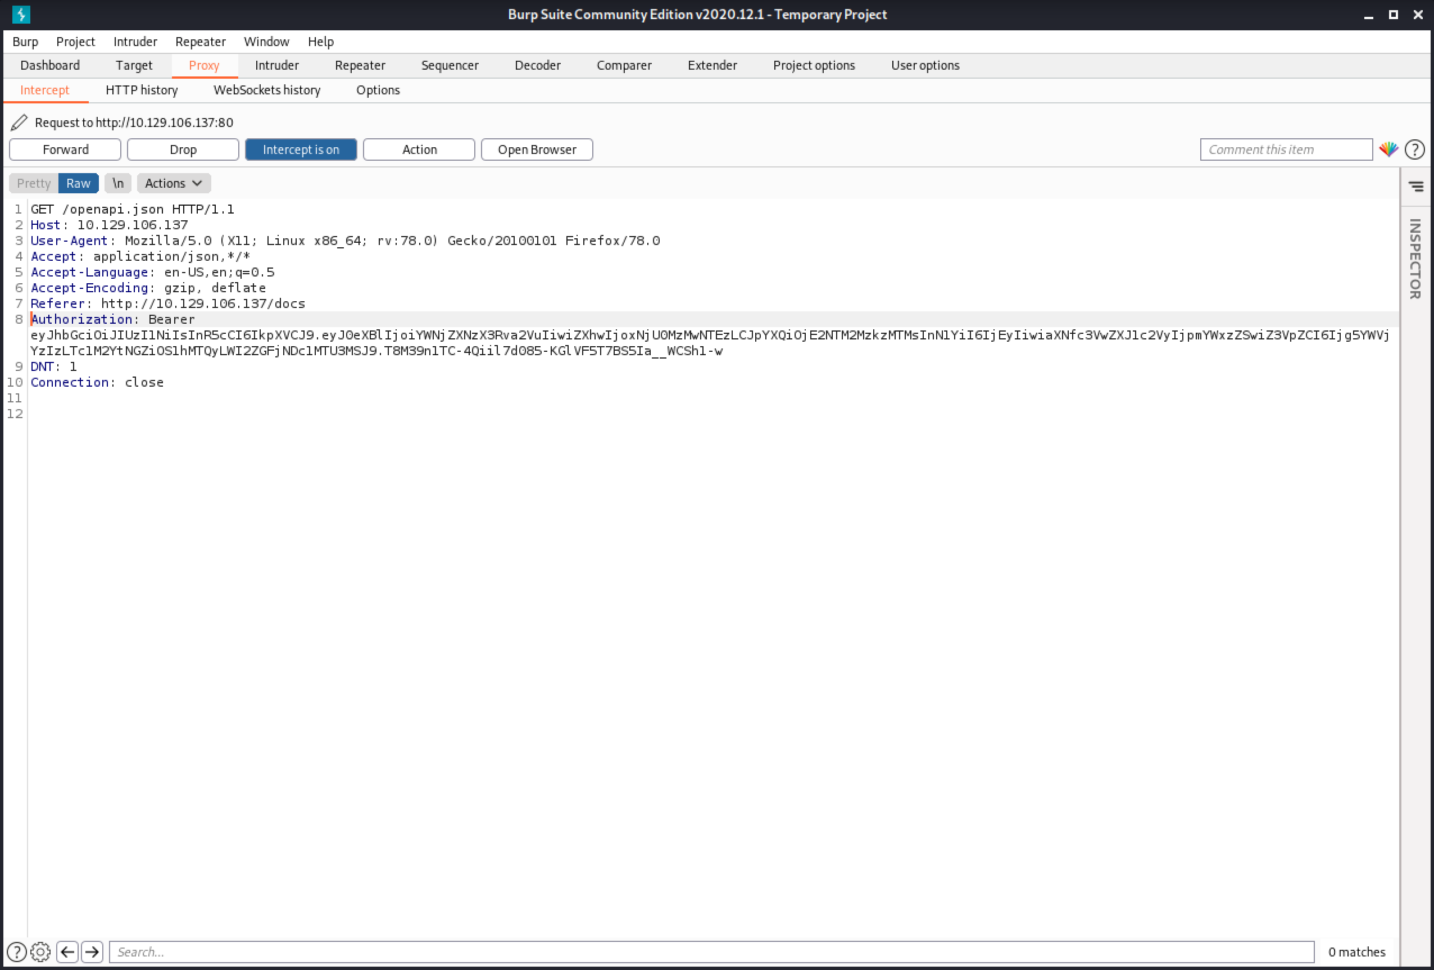Open HTTP history sub-tab
This screenshot has height=970, width=1434.
coord(142,90)
